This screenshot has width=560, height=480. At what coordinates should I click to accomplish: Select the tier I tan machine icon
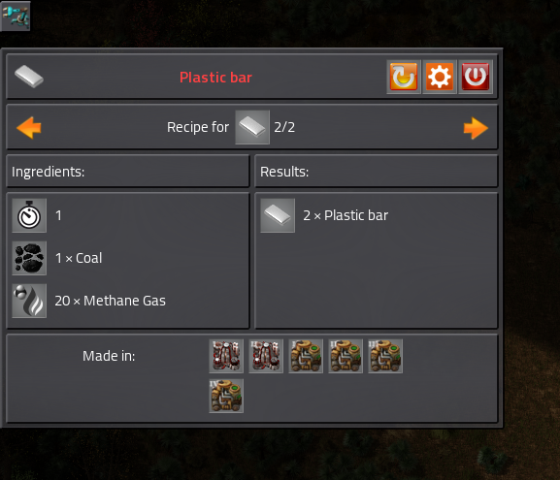click(306, 356)
